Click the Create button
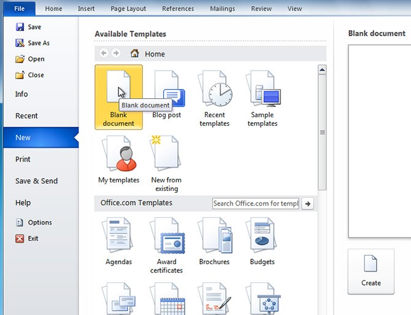Screen dimensions: 411x315 click(x=371, y=271)
